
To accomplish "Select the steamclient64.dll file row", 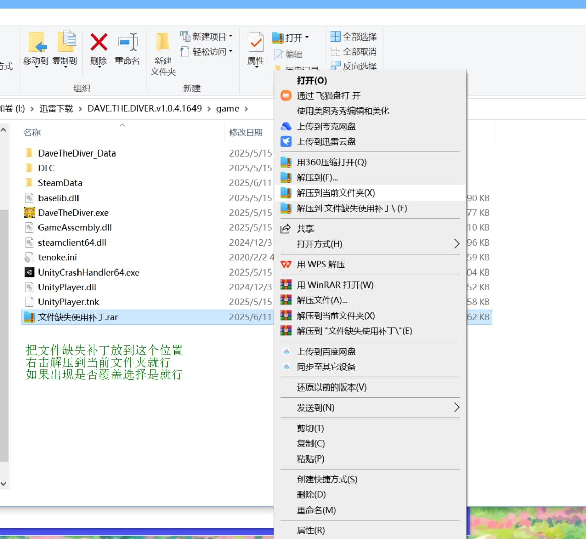I will click(x=147, y=243).
